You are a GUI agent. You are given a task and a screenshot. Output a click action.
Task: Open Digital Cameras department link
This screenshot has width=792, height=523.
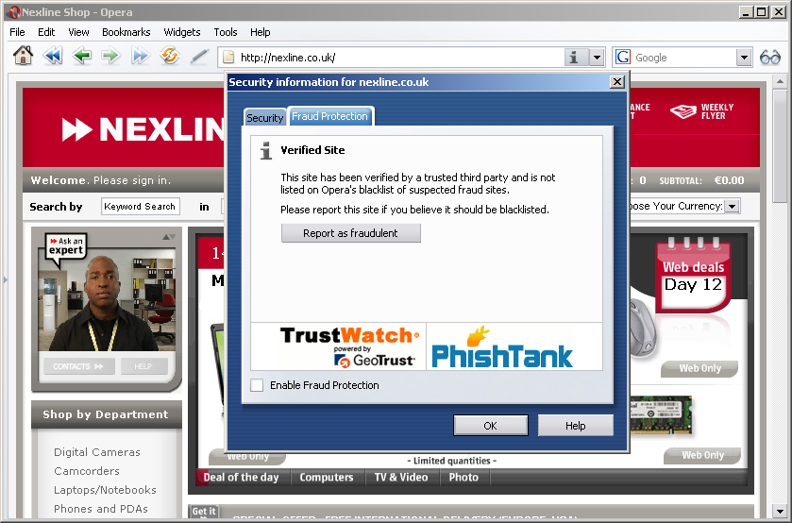pos(97,452)
